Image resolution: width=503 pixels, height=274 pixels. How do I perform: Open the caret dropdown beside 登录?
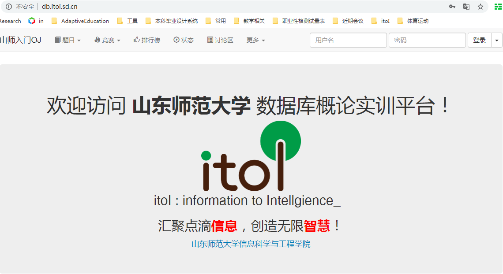click(497, 40)
